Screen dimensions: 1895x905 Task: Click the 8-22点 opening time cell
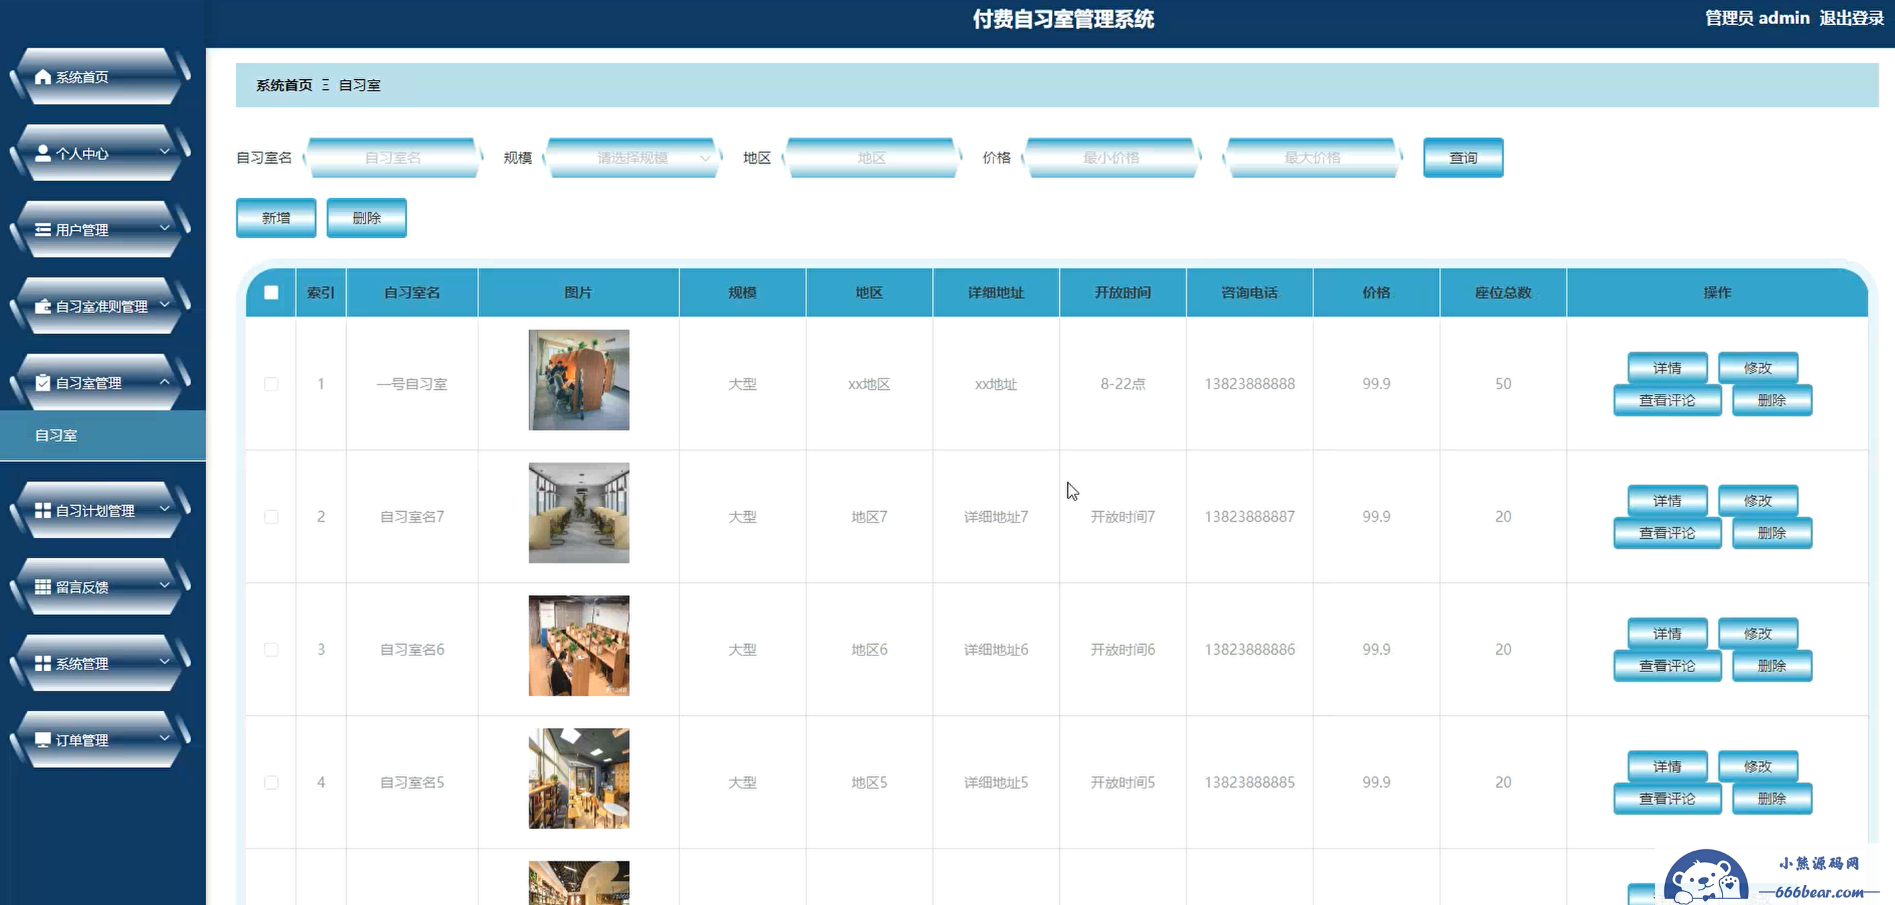(x=1123, y=383)
